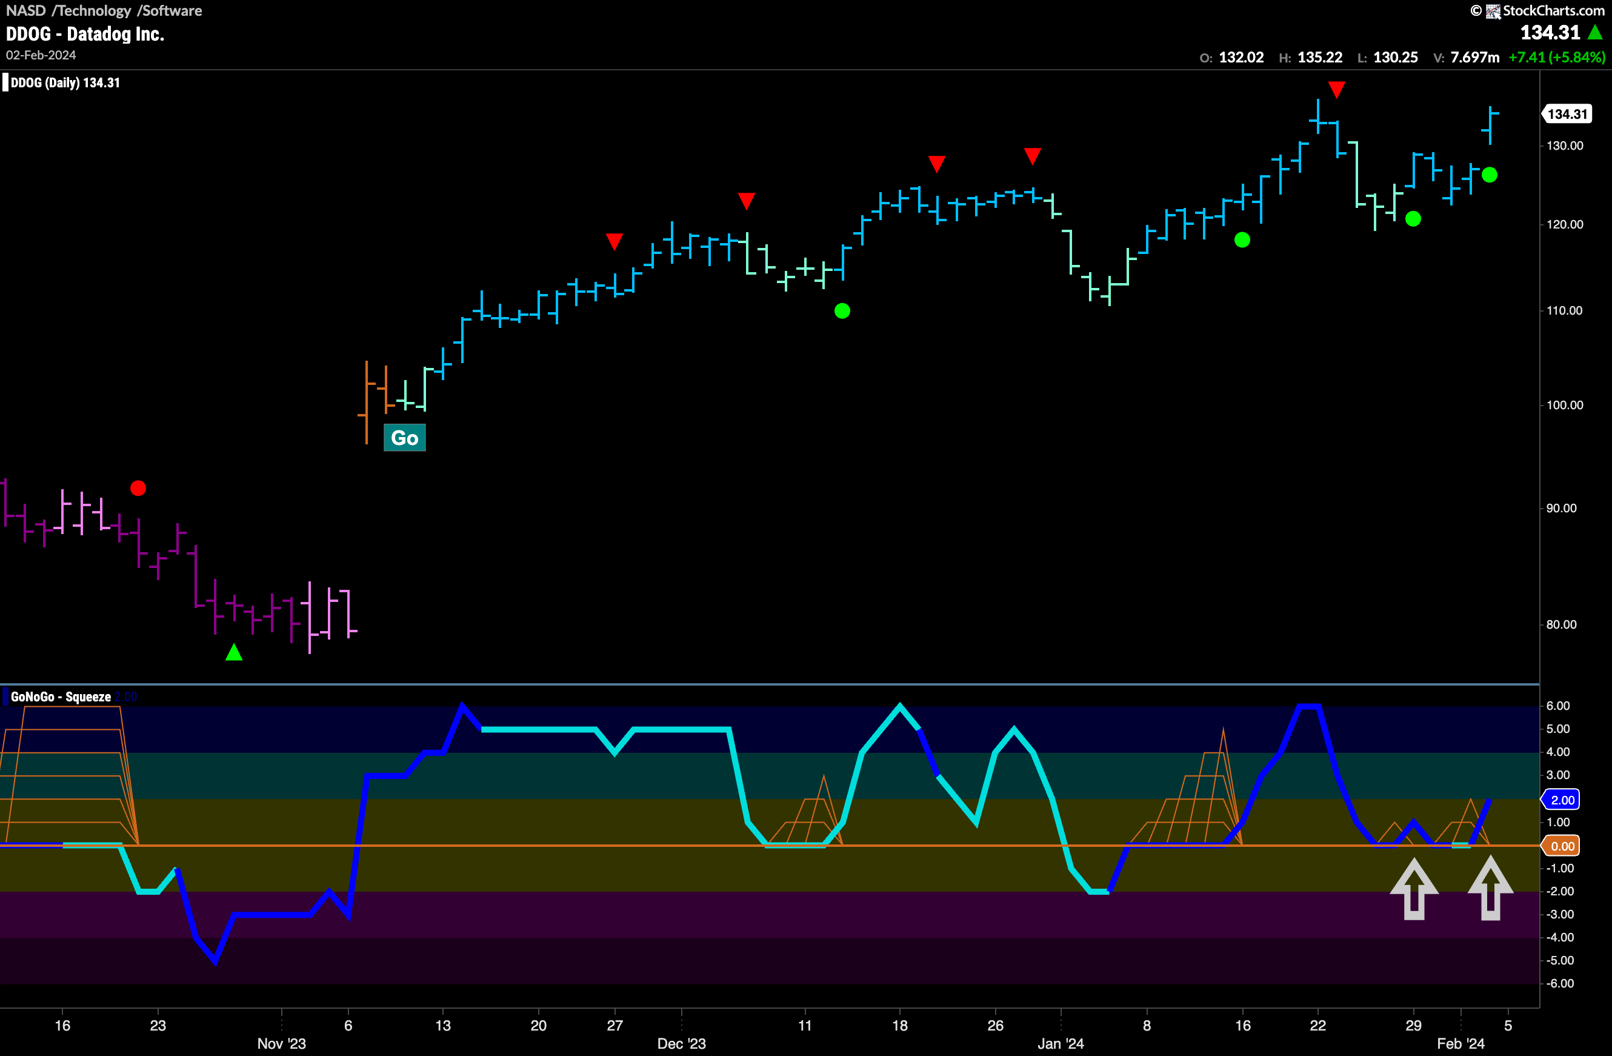Viewport: 1612px width, 1056px height.
Task: Click the latest green dot below 130
Action: [x=1490, y=175]
